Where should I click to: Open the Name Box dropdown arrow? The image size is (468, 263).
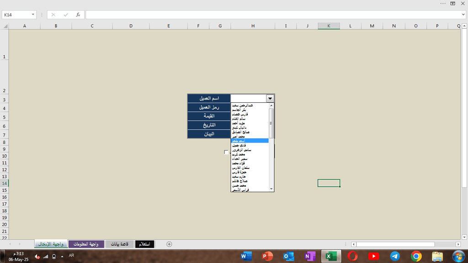point(33,15)
